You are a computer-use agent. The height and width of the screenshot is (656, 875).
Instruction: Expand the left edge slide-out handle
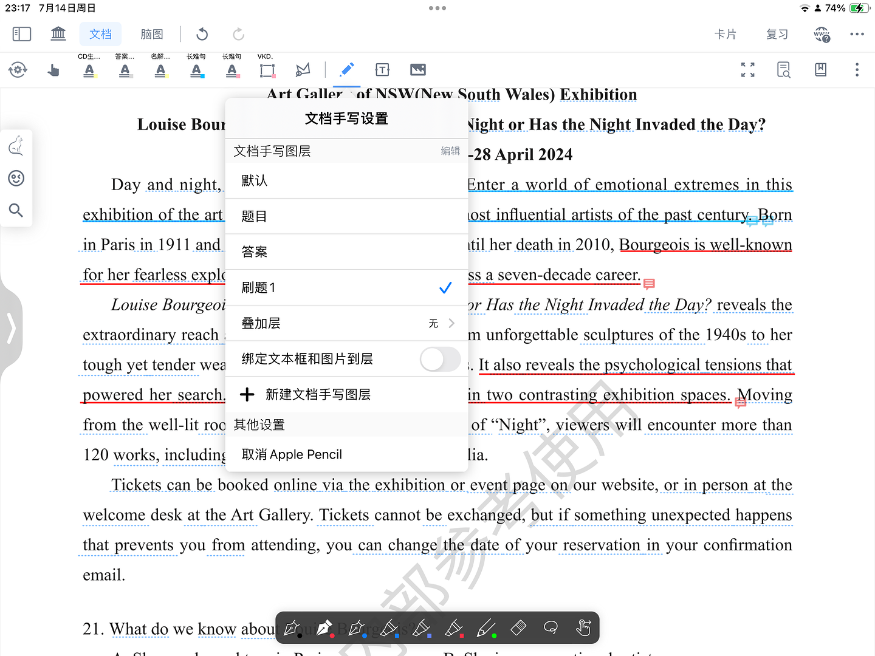tap(11, 329)
